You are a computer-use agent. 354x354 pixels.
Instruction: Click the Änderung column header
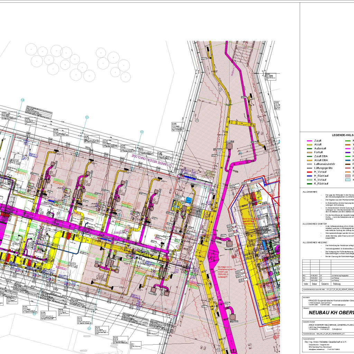(337, 283)
